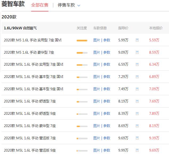Viewport: 169px width, 154px height.
Task: Click the 关注度 column header
Action: (x=82, y=28)
